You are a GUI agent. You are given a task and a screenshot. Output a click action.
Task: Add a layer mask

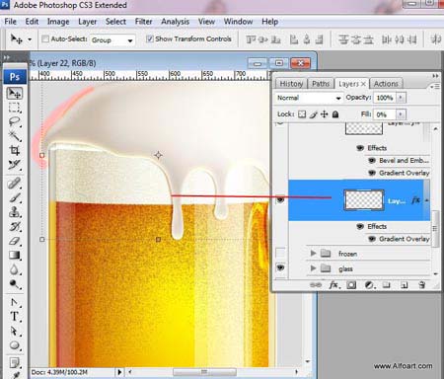click(x=351, y=285)
